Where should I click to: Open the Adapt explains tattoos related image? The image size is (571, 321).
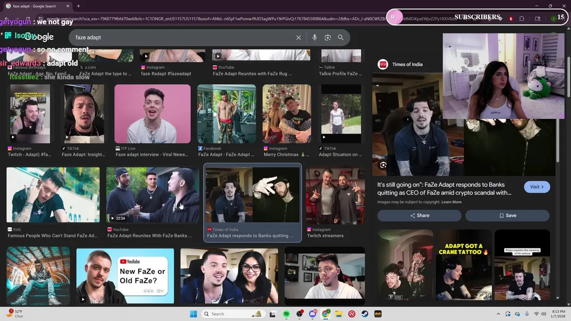tap(522, 264)
